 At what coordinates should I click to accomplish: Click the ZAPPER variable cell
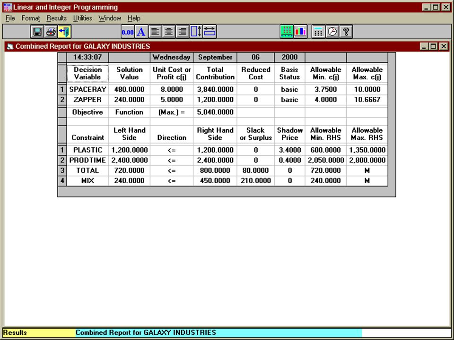click(87, 100)
